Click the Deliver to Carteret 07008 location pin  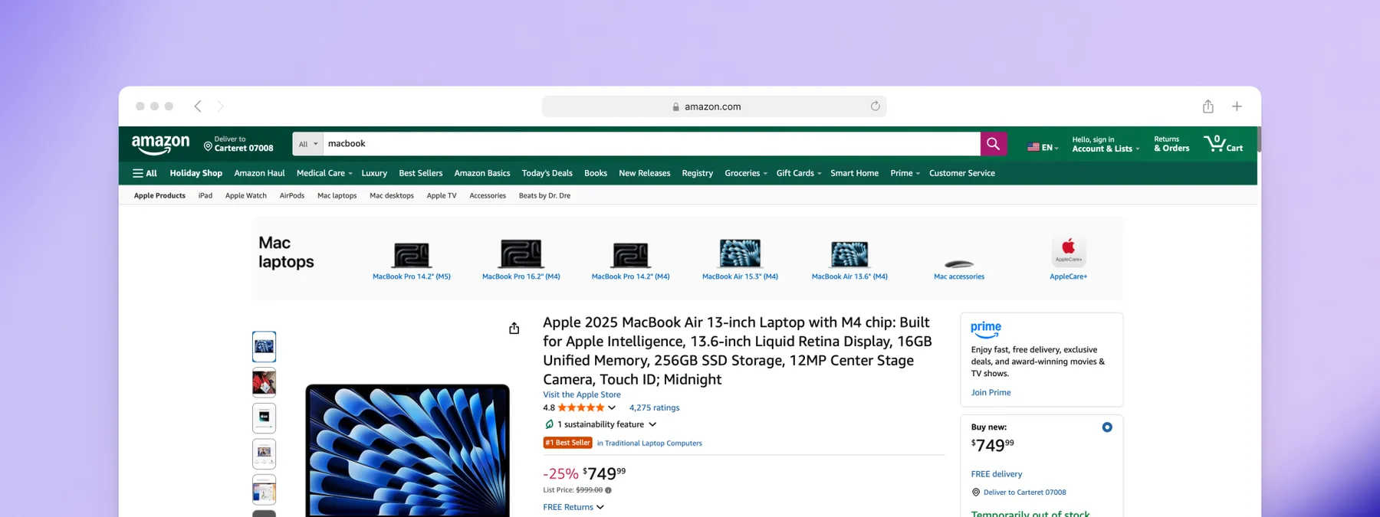[x=208, y=146]
